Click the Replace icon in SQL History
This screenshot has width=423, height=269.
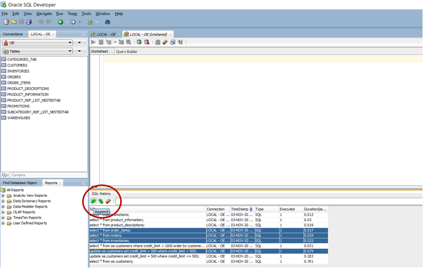click(100, 201)
